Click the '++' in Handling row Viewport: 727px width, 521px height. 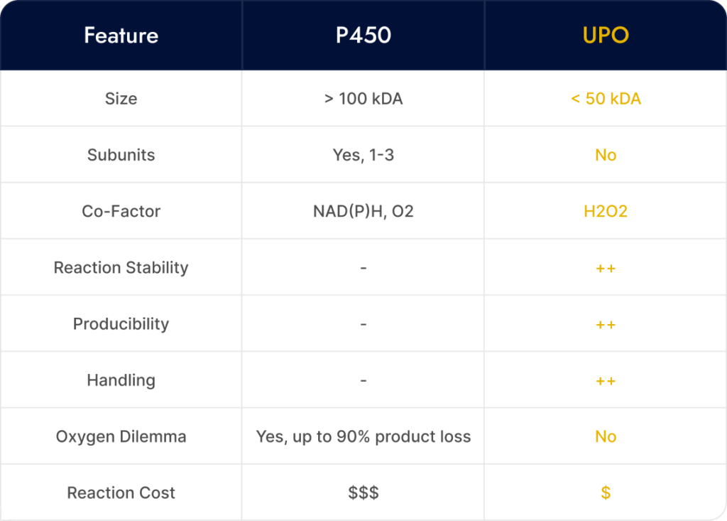pos(605,381)
